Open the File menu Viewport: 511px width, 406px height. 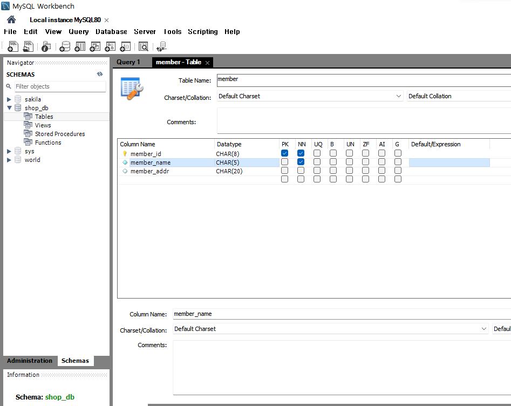tap(10, 32)
